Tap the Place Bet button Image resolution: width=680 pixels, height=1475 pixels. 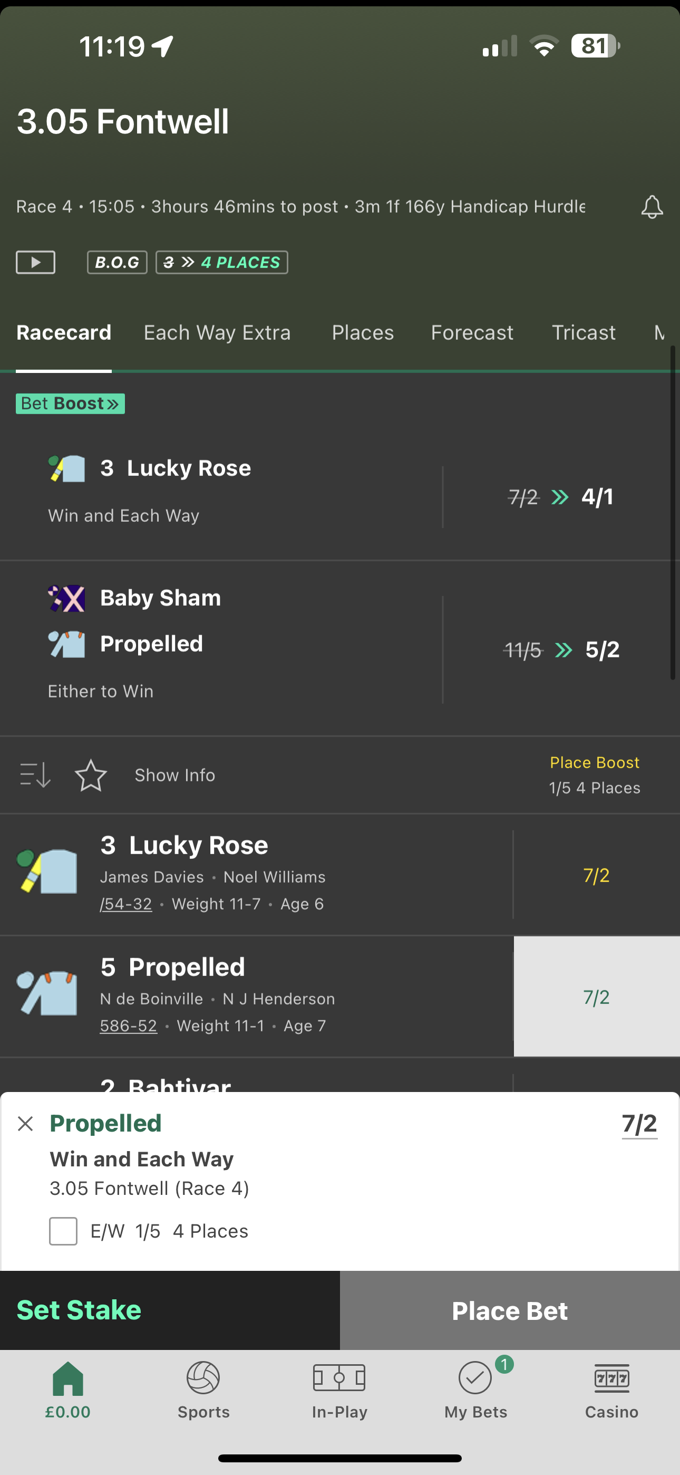pos(509,1310)
